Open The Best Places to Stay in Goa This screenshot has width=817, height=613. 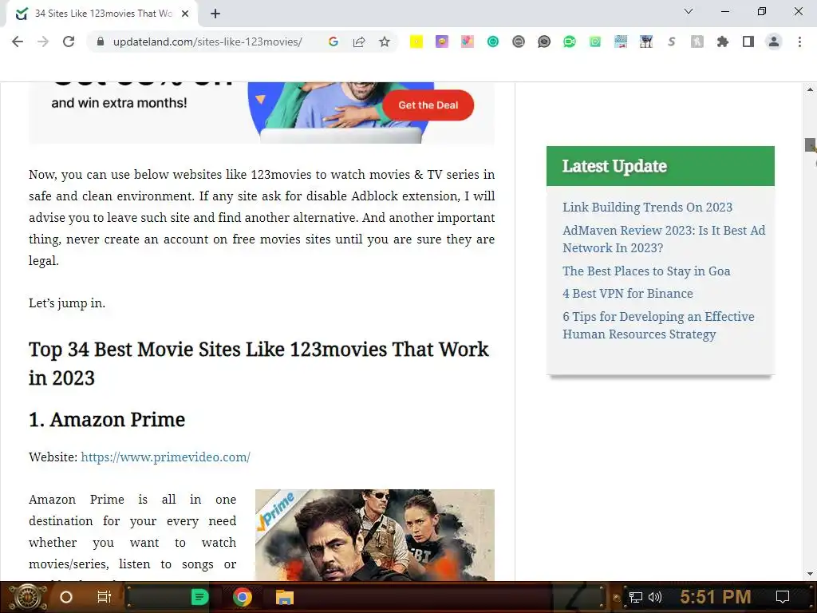coord(646,271)
